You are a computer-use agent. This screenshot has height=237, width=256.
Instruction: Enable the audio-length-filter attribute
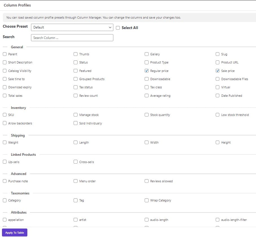[218, 220]
